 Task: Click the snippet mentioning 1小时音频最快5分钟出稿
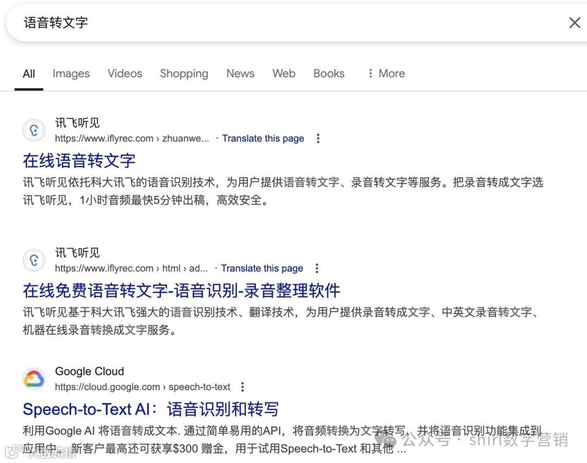point(283,191)
